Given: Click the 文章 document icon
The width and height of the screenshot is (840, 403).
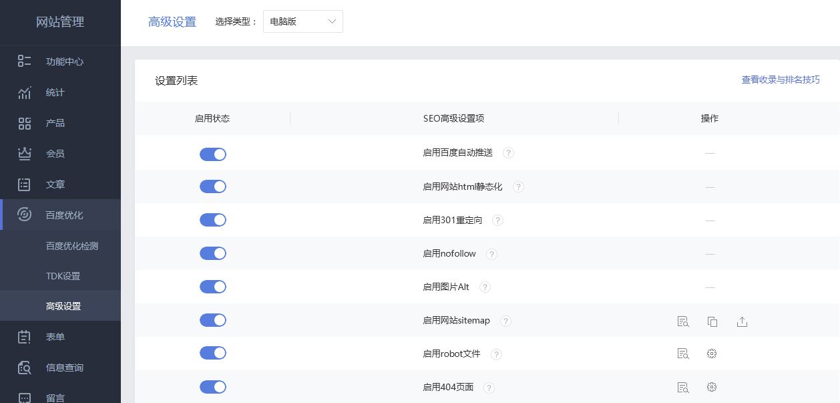Looking at the screenshot, I should point(25,184).
